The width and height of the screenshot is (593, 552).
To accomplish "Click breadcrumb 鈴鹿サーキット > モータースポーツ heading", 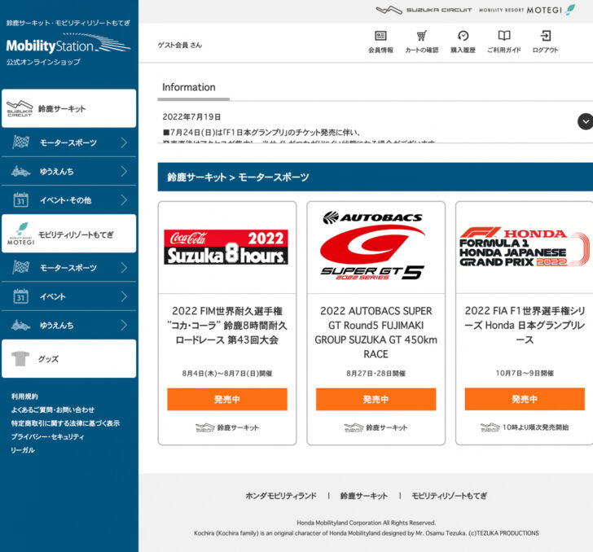I will (x=238, y=177).
